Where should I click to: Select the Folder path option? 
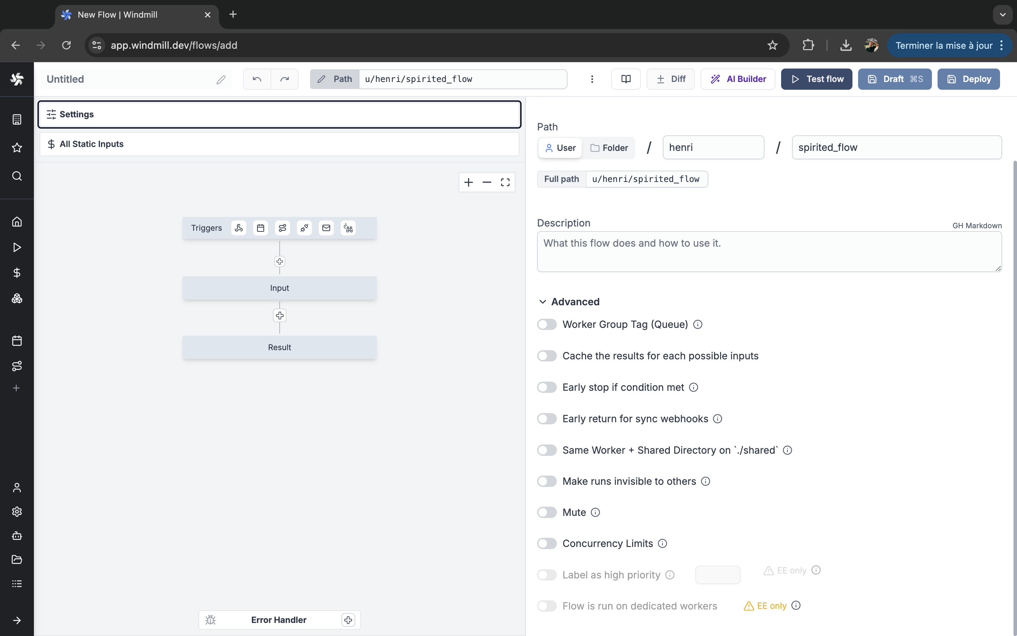pyautogui.click(x=609, y=148)
